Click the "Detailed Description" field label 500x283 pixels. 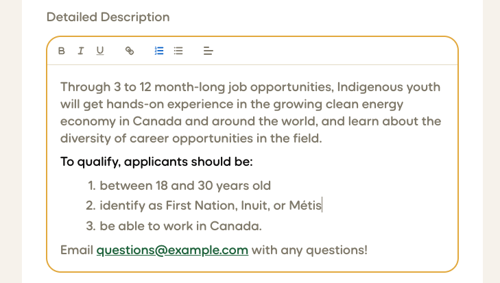point(108,16)
